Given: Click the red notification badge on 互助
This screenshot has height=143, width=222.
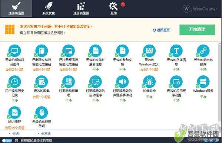Looking at the screenshot, I should coord(123,5).
